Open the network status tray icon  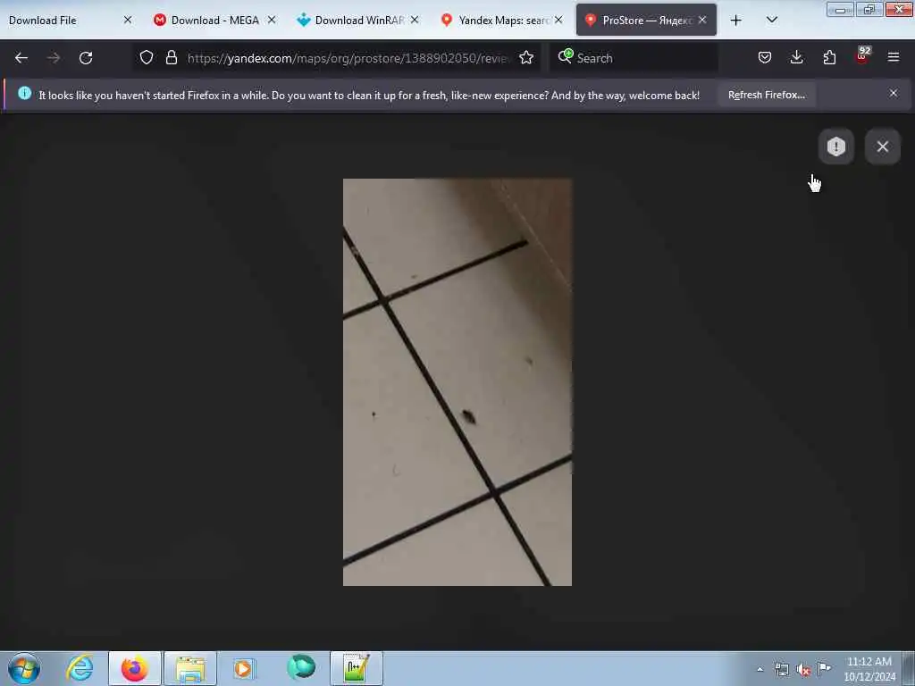[781, 669]
